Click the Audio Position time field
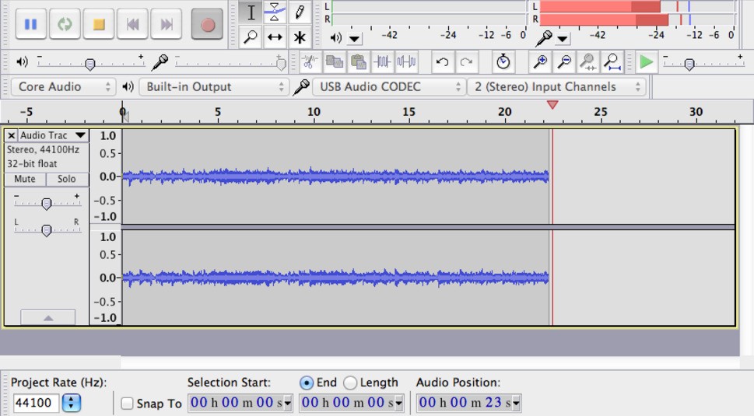Image resolution: width=754 pixels, height=416 pixels. [465, 403]
